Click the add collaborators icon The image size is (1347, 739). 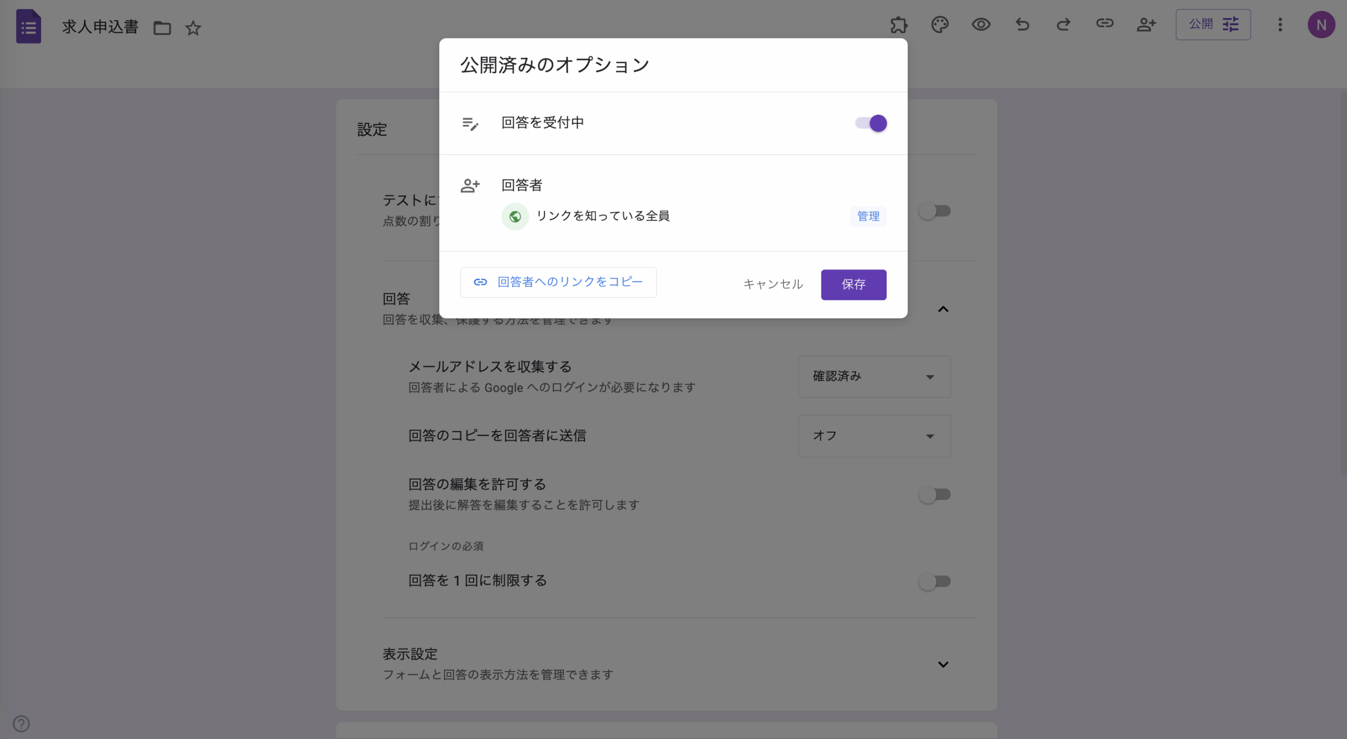pos(1146,25)
